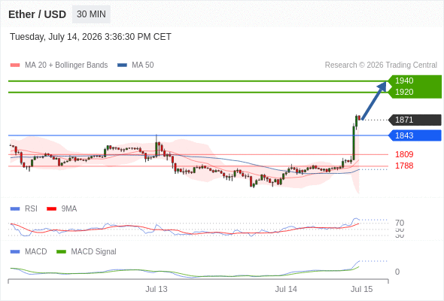Click the 1871 current price tag

415,120
